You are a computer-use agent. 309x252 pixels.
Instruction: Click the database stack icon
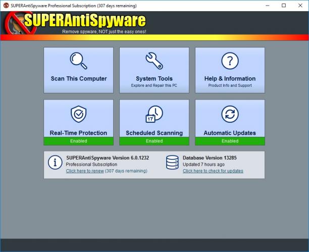172,162
